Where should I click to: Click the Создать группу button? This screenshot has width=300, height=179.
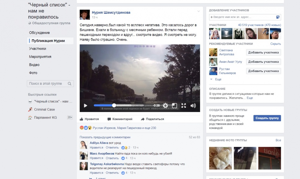(267, 118)
